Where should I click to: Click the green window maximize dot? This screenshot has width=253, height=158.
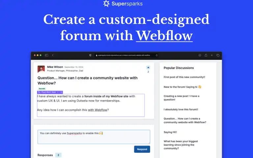pos(41,55)
